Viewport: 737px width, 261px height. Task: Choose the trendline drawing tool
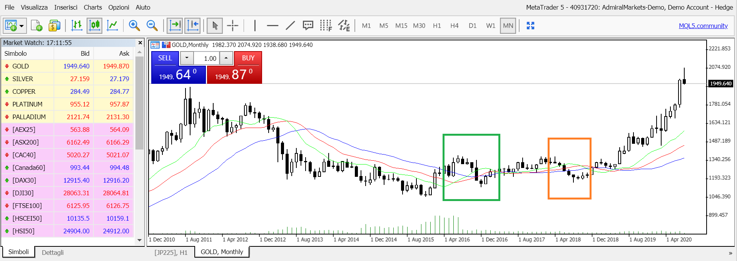pyautogui.click(x=290, y=26)
